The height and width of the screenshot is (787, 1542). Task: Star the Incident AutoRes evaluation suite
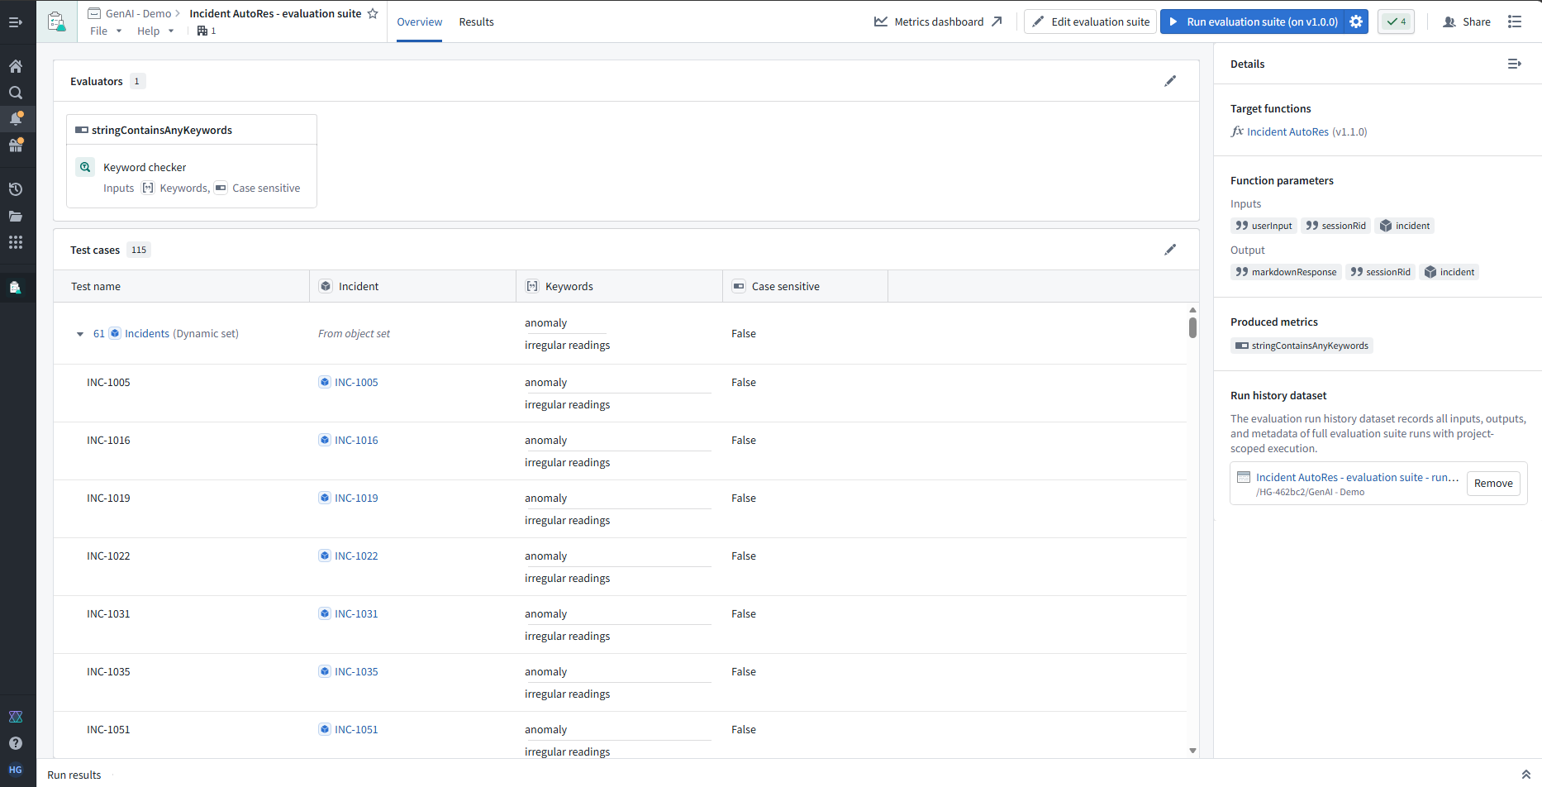(x=373, y=13)
